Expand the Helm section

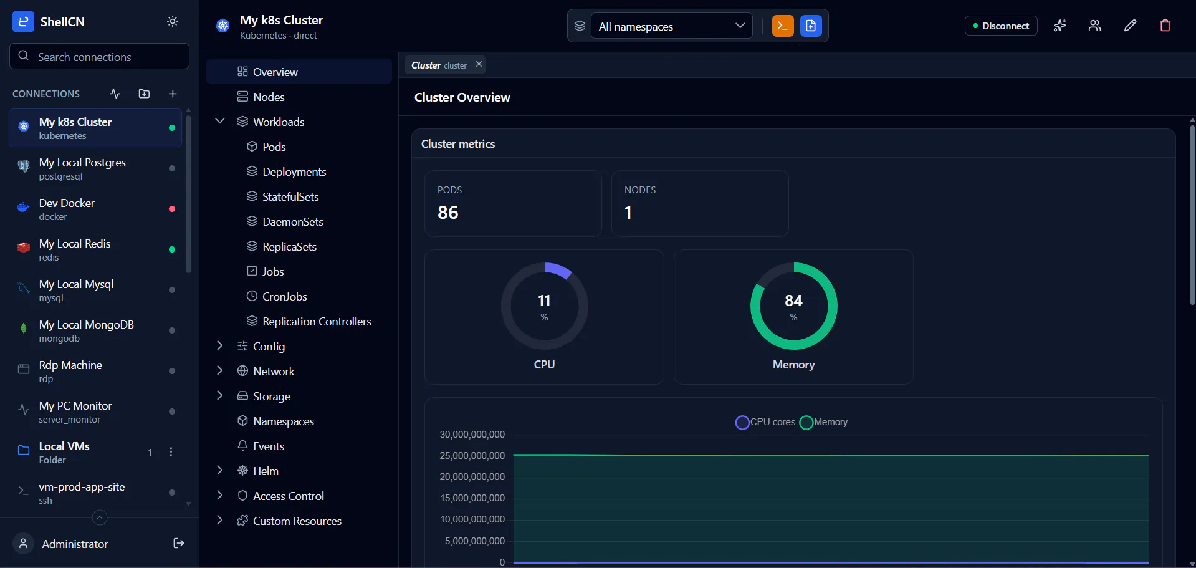[219, 470]
